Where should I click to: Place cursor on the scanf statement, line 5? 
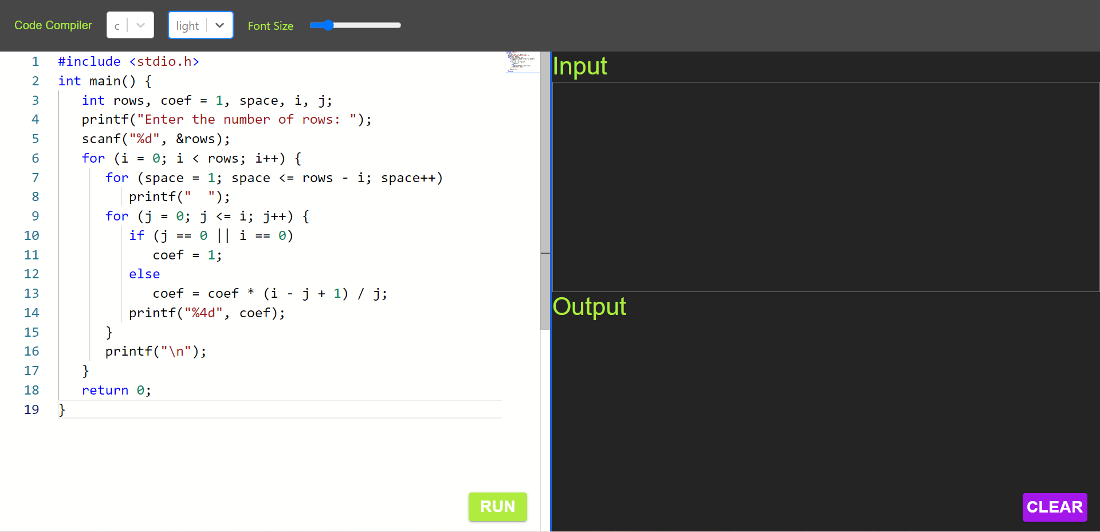tap(155, 139)
